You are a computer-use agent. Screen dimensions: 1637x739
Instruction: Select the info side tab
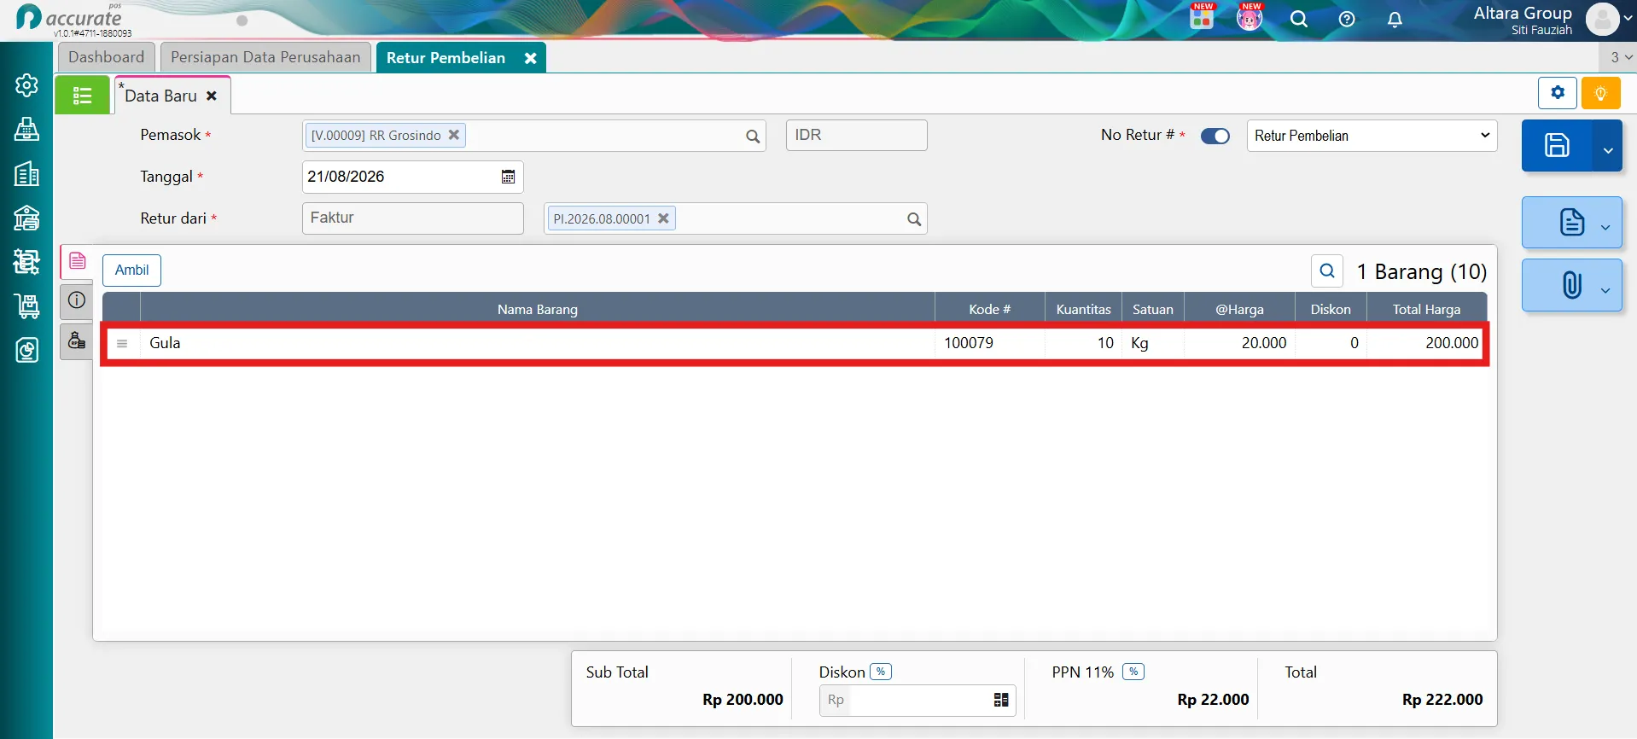click(x=77, y=300)
